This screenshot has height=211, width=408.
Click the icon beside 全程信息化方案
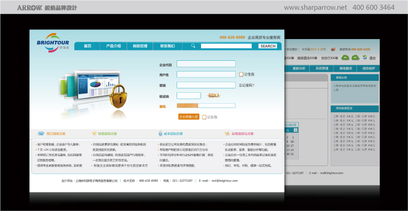(227, 134)
